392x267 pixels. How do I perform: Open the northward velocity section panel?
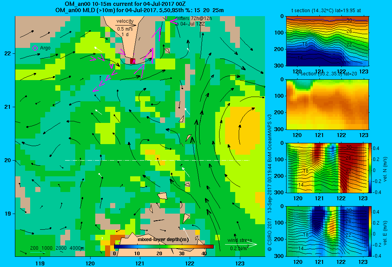tap(327, 168)
